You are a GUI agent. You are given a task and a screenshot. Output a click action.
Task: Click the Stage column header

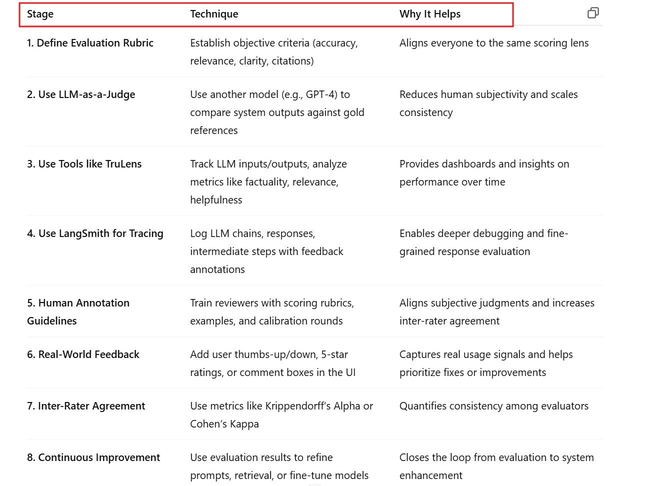[x=40, y=14]
